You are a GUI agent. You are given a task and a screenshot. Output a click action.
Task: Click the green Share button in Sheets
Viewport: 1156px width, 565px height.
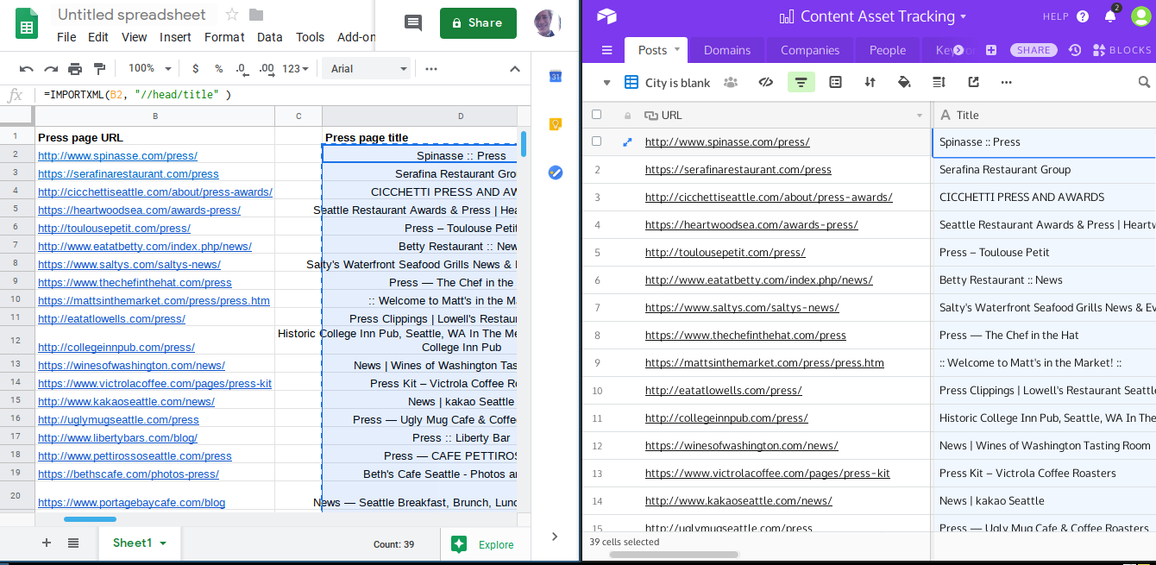coord(478,23)
